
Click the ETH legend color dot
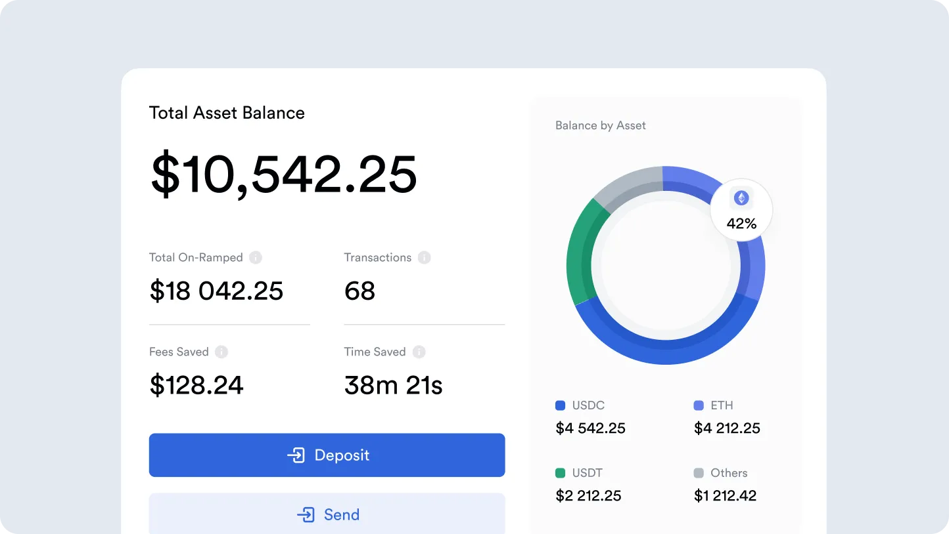[x=699, y=405]
